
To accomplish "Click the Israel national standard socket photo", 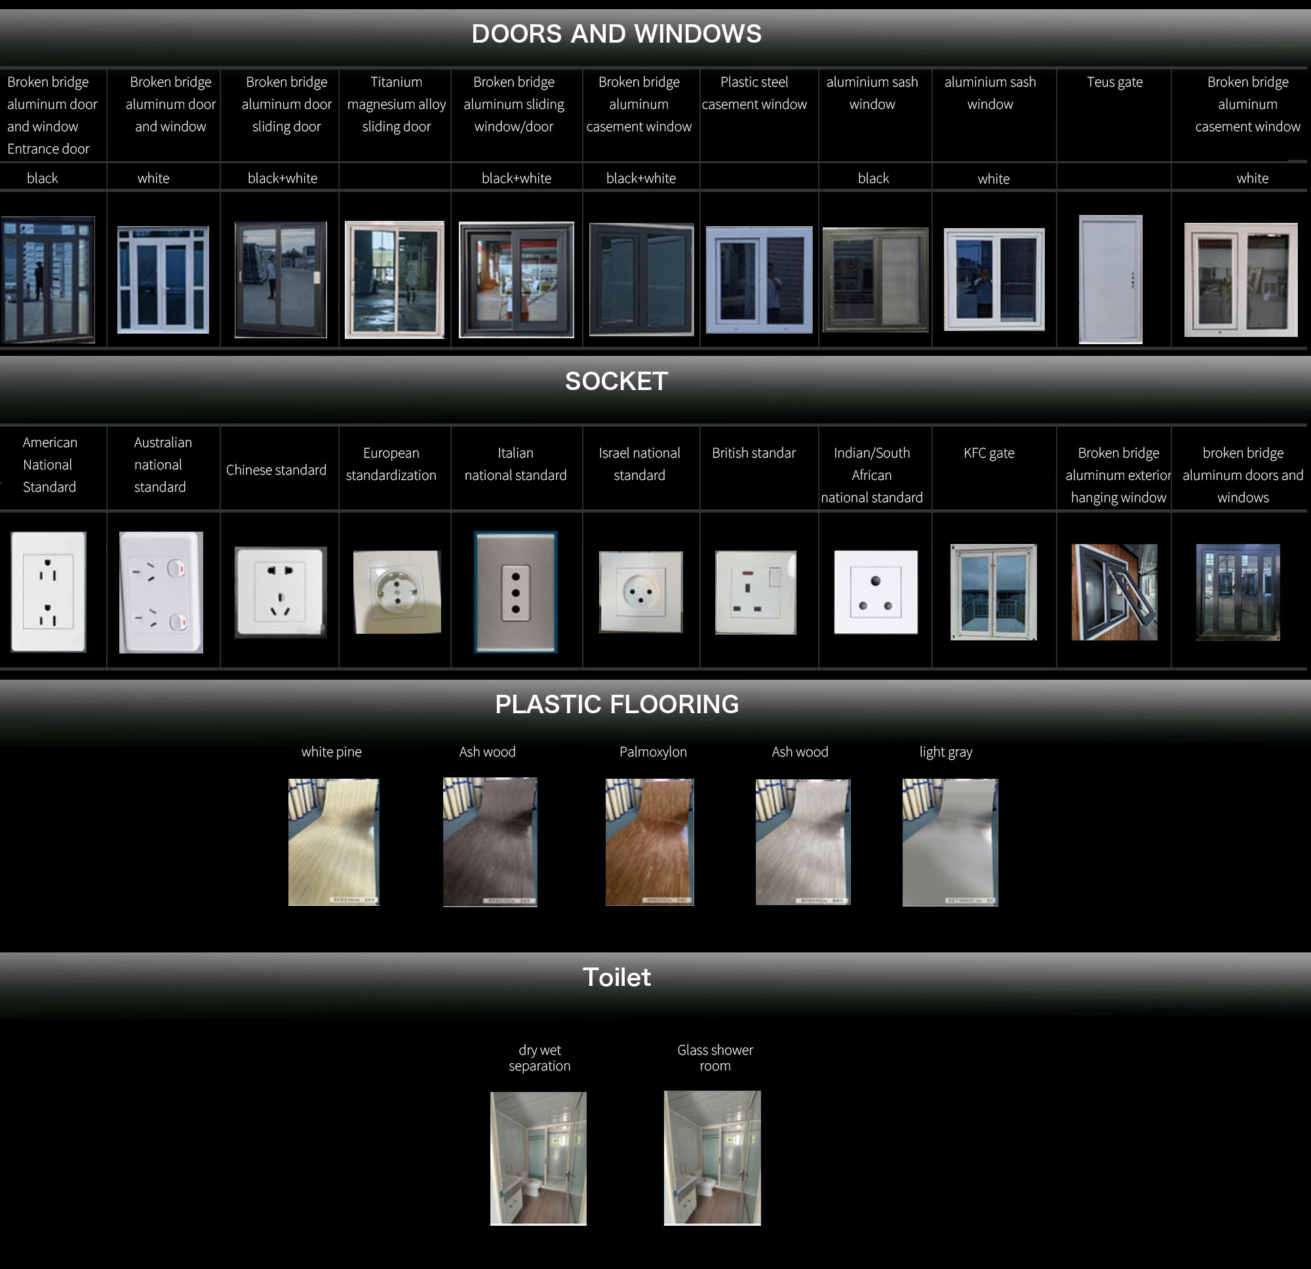I will pos(640,592).
